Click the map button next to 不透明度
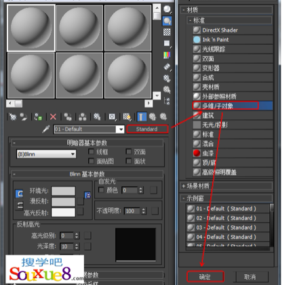 [155, 211]
